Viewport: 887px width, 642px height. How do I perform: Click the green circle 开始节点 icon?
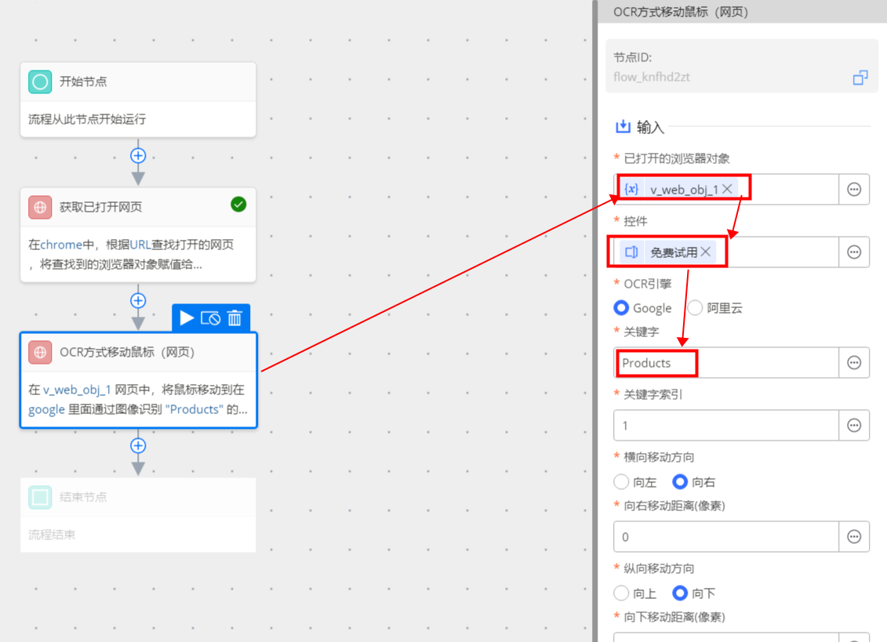40,82
